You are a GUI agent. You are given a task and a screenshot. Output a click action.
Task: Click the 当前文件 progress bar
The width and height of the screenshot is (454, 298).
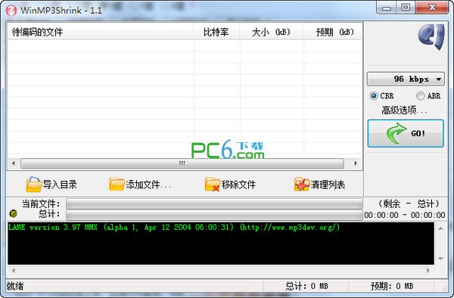214,203
